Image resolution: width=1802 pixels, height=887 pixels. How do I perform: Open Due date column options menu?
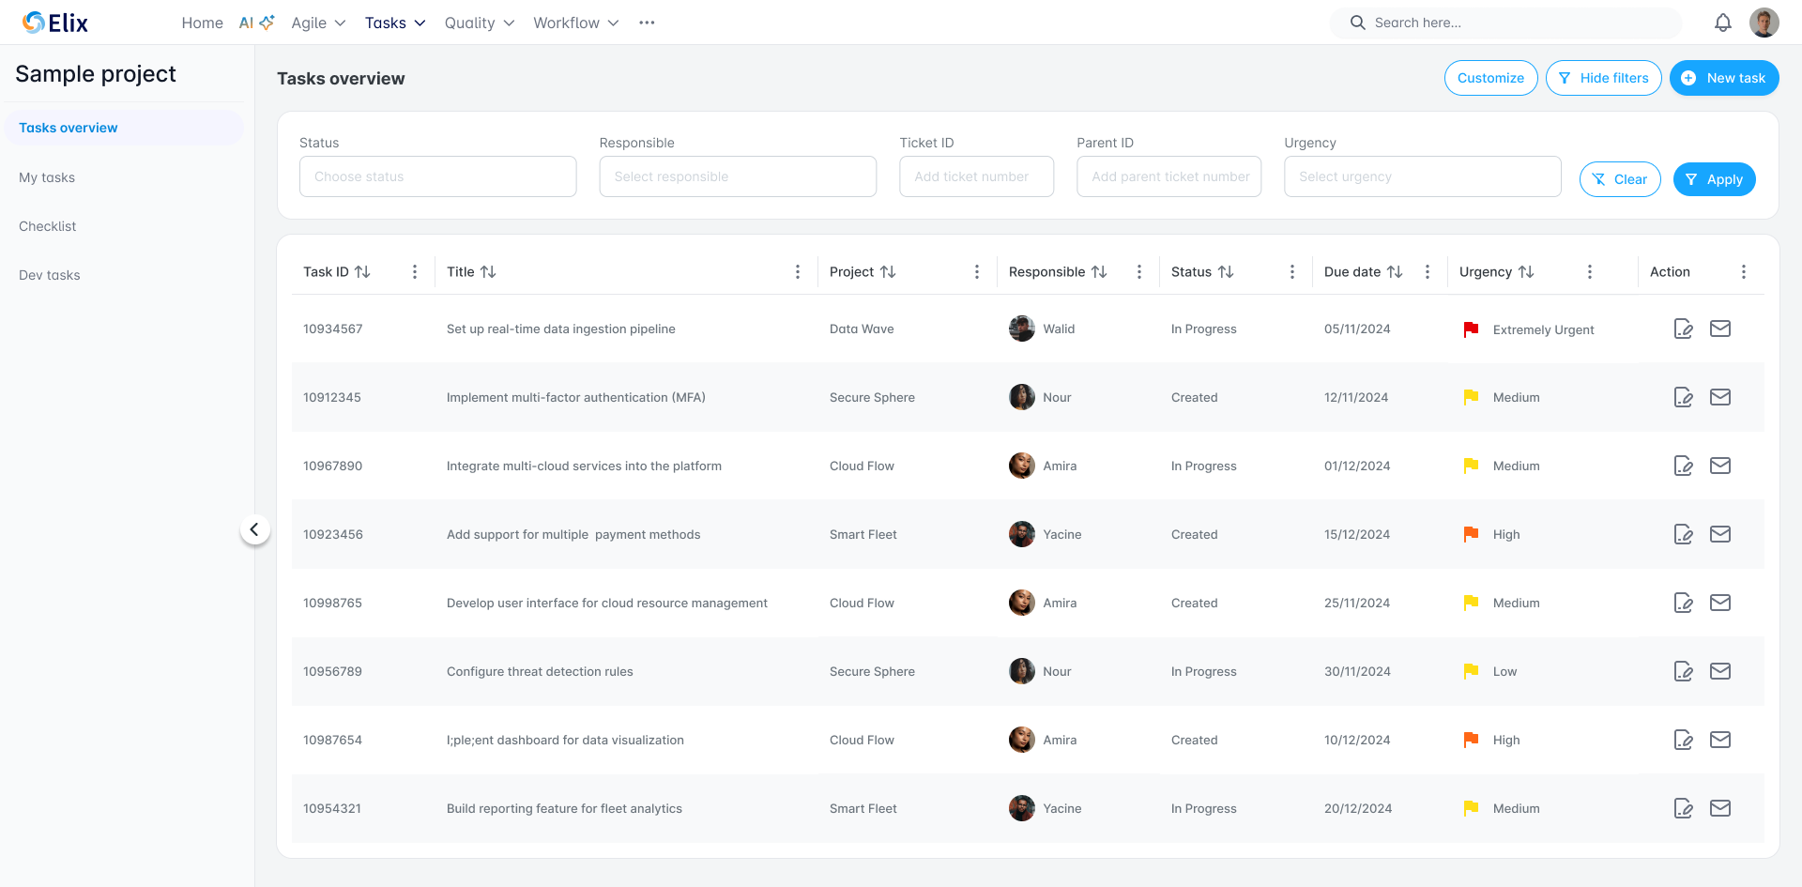point(1428,271)
